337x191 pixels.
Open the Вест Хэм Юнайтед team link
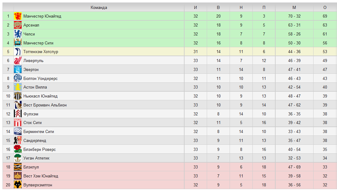41,176
